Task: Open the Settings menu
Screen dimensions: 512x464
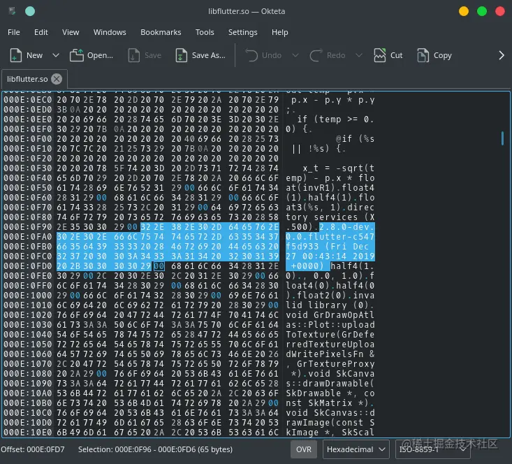Action: [x=242, y=32]
